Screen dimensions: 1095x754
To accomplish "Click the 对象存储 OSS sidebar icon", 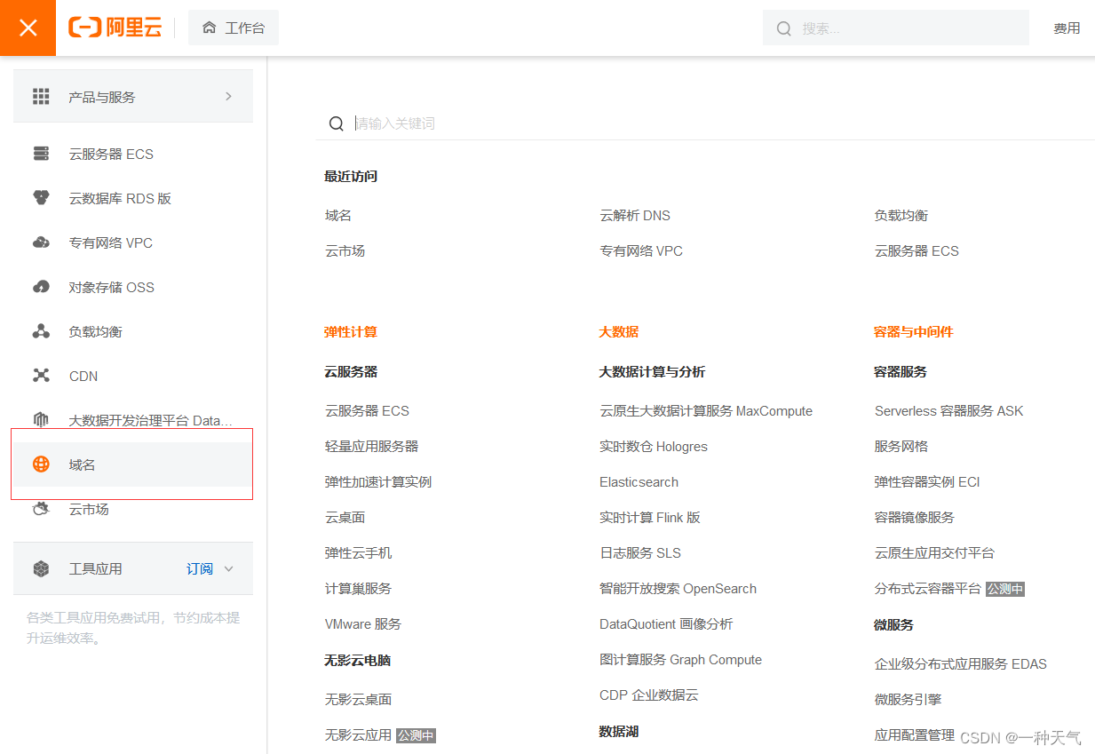I will click(x=41, y=287).
